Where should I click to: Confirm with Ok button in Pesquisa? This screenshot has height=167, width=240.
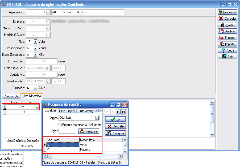(115, 119)
